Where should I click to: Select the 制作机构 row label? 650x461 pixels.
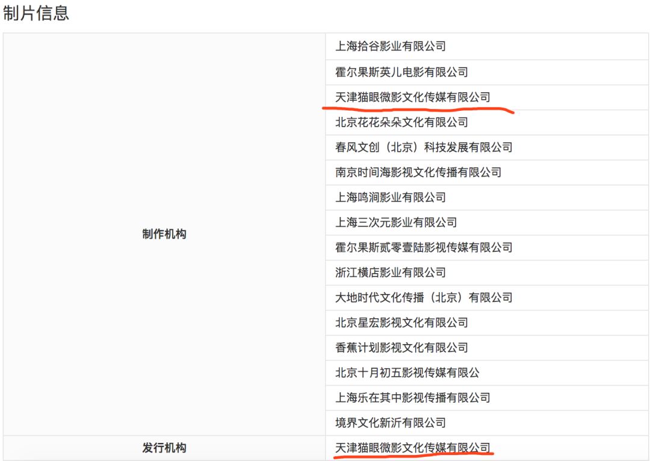tap(164, 234)
